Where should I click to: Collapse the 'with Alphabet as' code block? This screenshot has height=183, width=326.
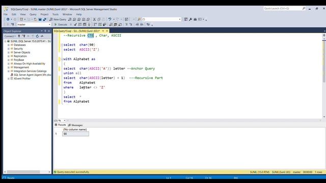(x=62, y=59)
